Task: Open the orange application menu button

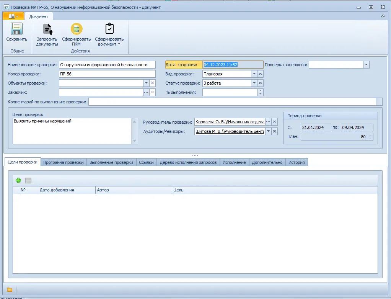Action: pyautogui.click(x=13, y=16)
